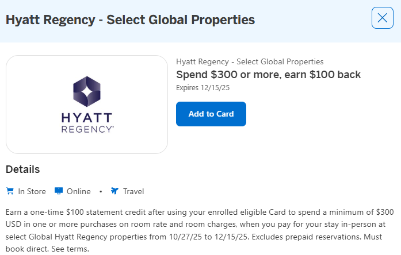Select the Hyatt Regency logo card
This screenshot has height=255, width=401.
87,105
